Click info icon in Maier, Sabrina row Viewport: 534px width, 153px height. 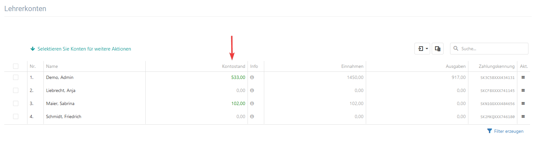tap(252, 103)
